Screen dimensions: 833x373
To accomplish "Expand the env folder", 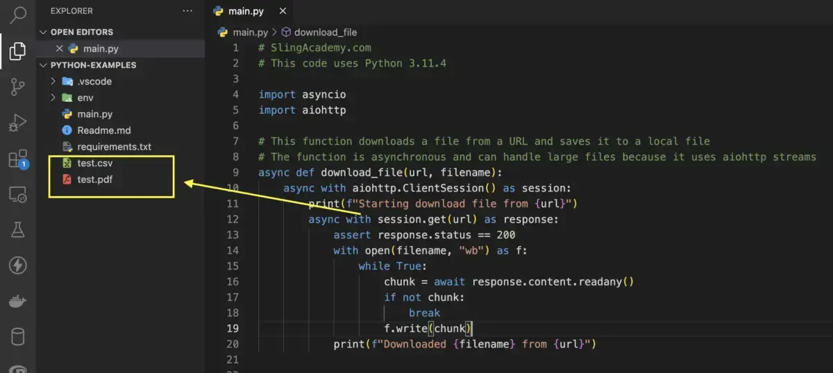I will tap(85, 98).
